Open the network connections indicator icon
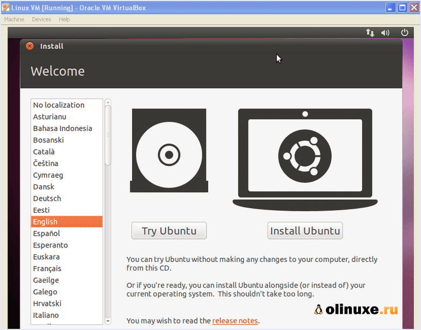Image resolution: width=421 pixels, height=330 pixels. (370, 33)
